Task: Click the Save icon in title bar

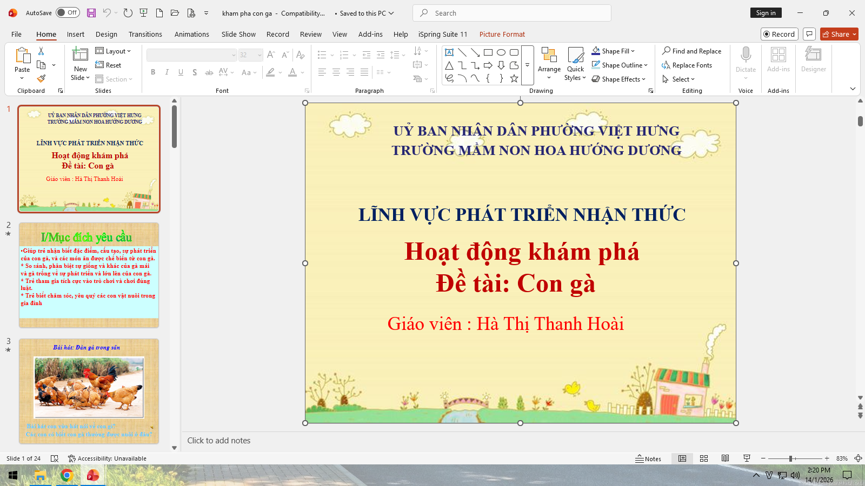Action: pos(91,13)
